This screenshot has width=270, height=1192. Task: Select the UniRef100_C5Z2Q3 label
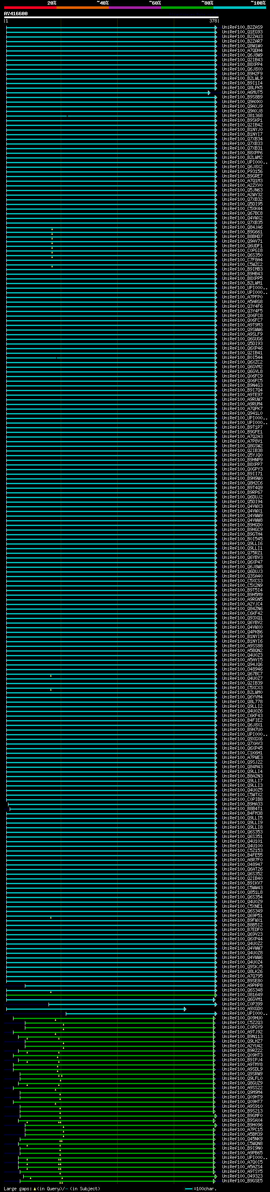(242, 1022)
